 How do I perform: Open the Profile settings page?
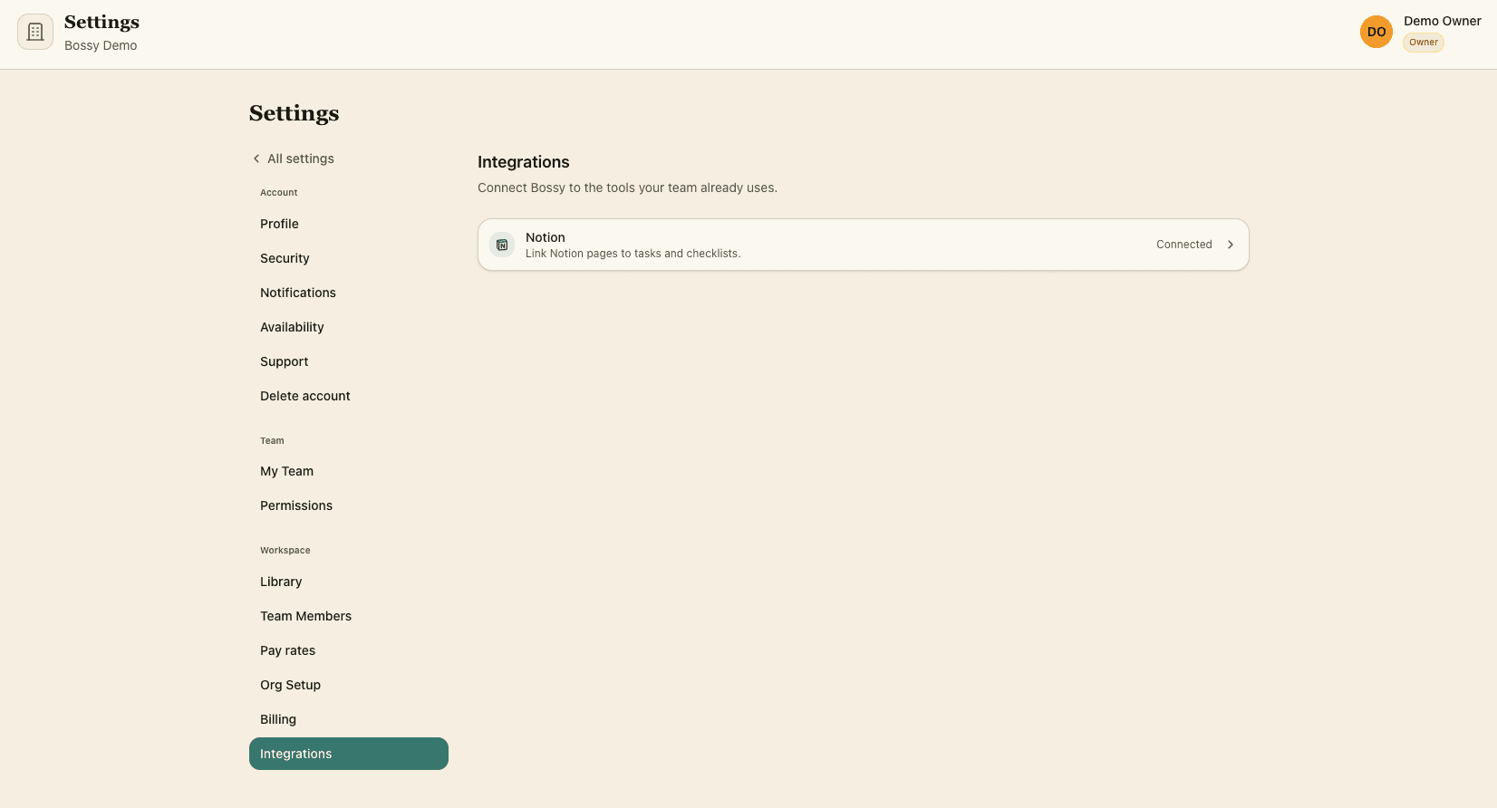tap(349, 224)
